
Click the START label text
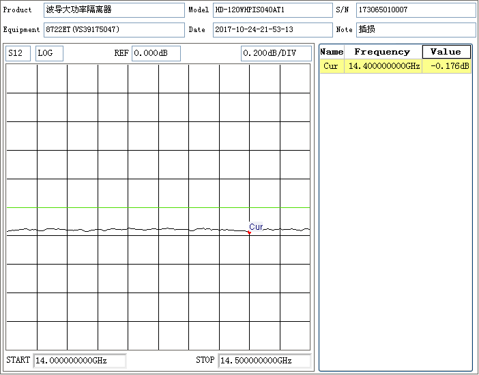(18, 360)
